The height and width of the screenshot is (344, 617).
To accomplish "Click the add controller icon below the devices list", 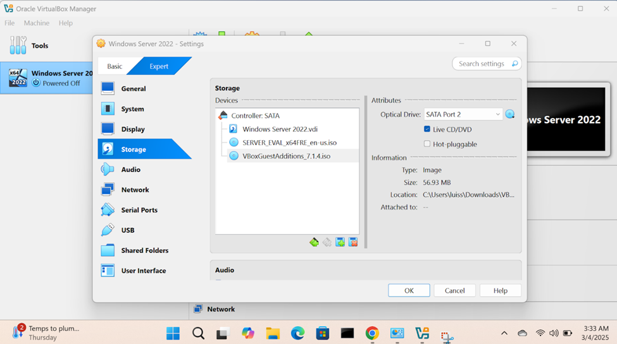I will (x=314, y=242).
